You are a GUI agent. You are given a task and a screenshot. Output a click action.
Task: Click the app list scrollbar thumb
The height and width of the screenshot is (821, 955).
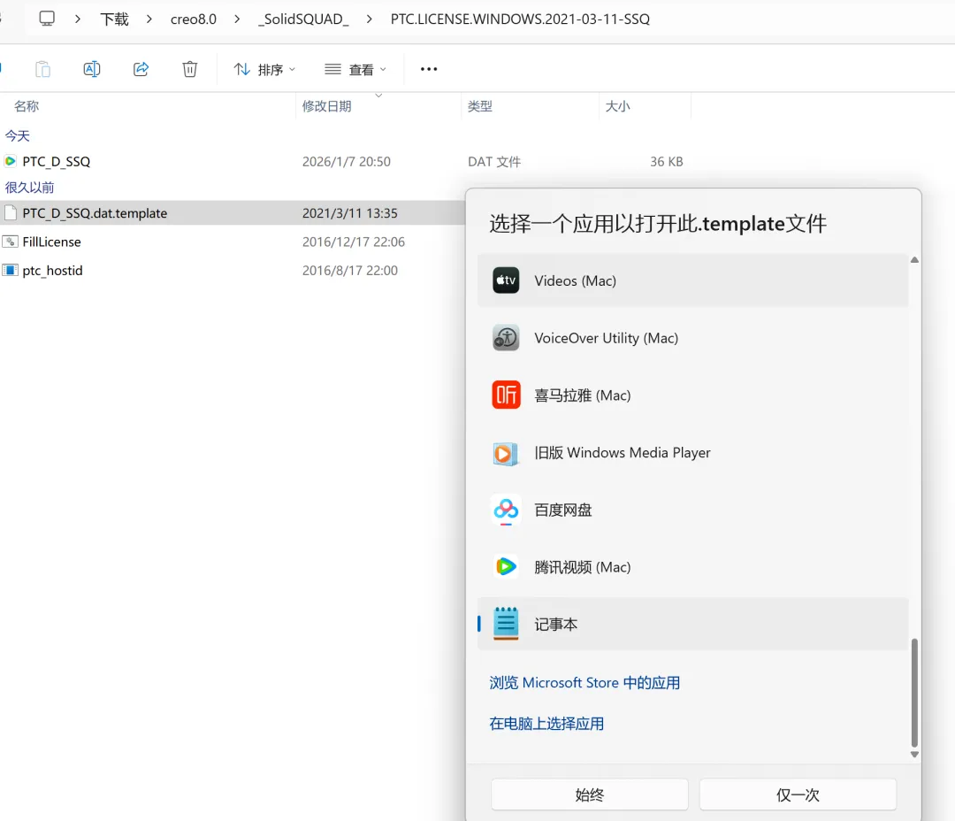[x=914, y=693]
